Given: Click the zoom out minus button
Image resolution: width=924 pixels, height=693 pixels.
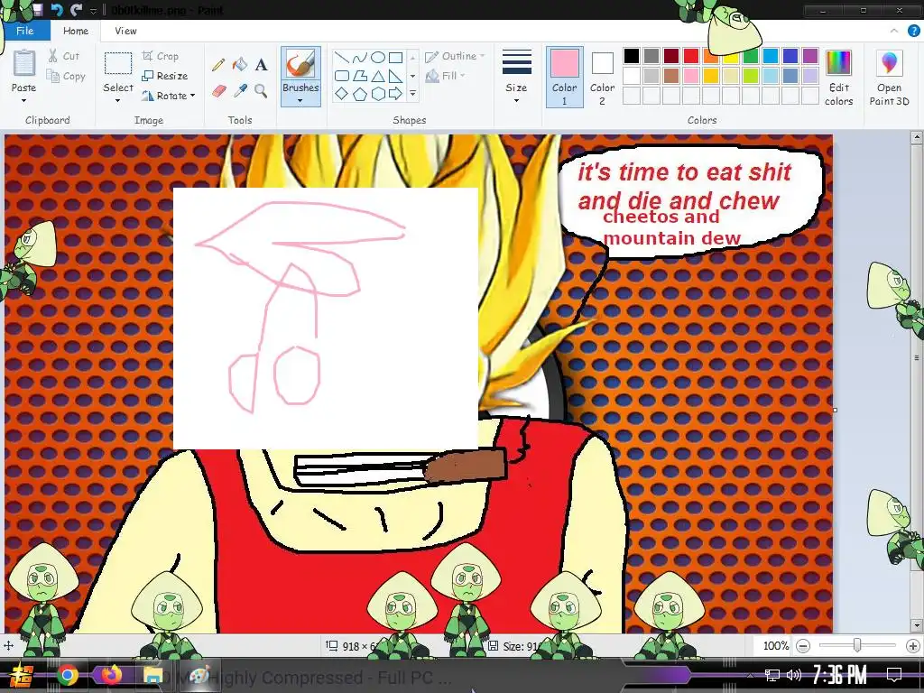Looking at the screenshot, I should click(802, 646).
